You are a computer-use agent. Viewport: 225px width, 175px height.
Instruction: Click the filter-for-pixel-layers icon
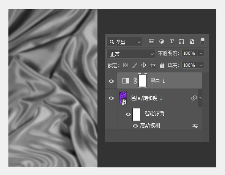pyautogui.click(x=151, y=41)
